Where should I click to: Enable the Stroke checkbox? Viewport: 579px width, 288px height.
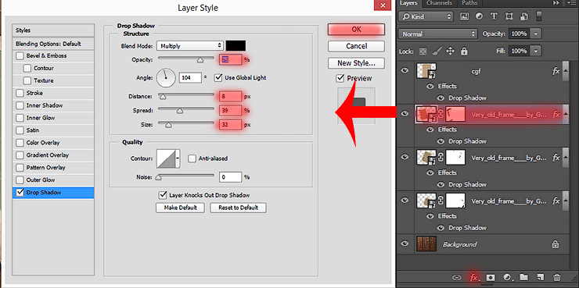tap(20, 93)
